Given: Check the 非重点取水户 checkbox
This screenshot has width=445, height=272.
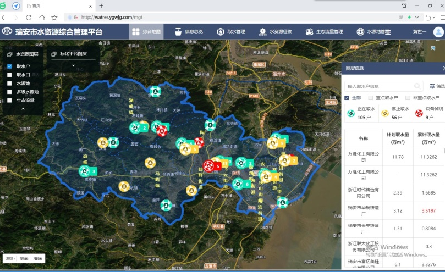Looking at the screenshot, I should click(x=408, y=98).
